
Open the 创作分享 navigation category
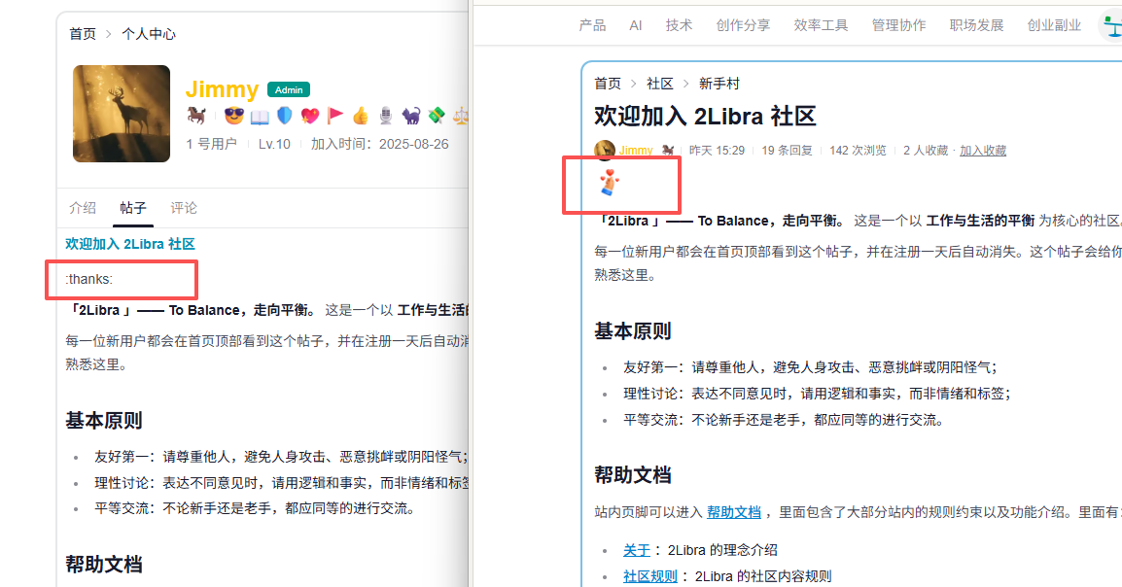pyautogui.click(x=743, y=25)
